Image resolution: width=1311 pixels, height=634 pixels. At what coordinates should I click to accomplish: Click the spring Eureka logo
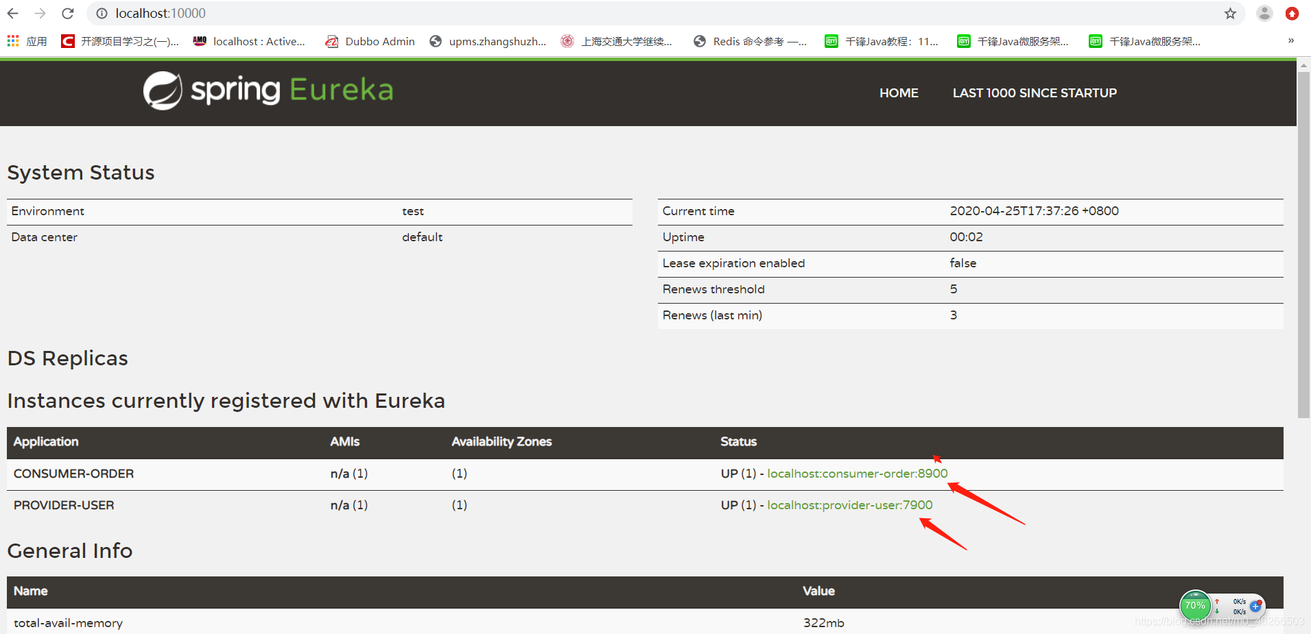tap(268, 90)
